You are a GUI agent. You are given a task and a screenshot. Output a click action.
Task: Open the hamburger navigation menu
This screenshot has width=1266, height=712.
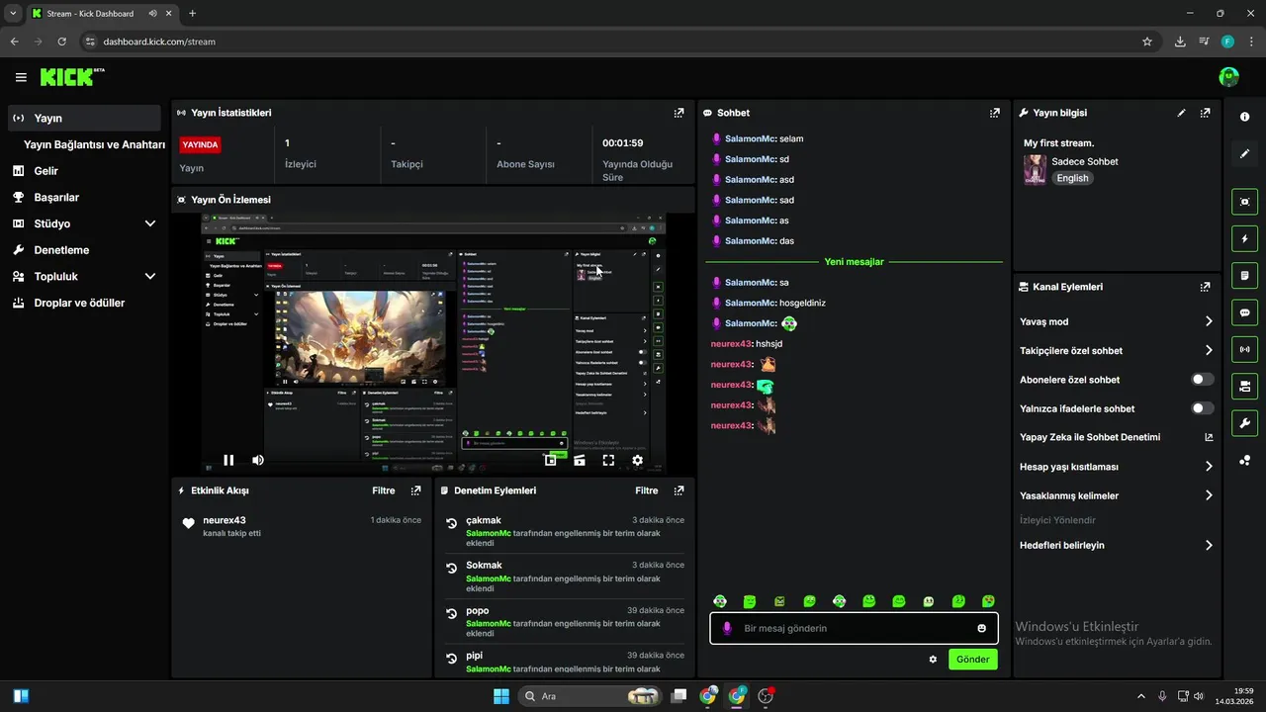point(21,77)
